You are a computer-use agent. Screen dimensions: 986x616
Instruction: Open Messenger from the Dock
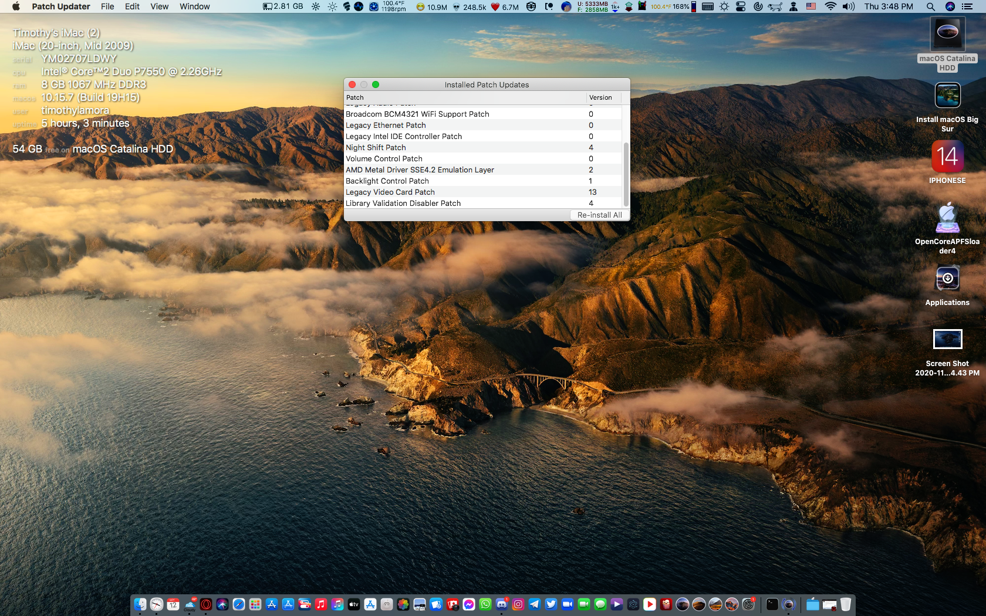(469, 604)
